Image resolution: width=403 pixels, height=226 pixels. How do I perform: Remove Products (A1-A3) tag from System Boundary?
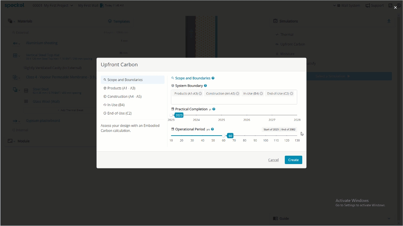(x=200, y=94)
